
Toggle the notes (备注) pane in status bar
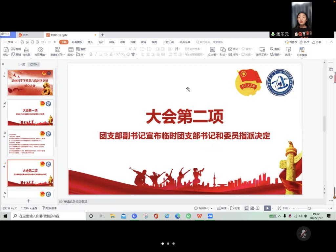point(221,208)
